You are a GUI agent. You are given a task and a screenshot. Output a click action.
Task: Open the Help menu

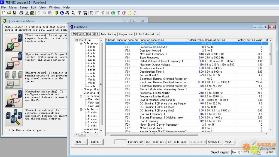66,7
